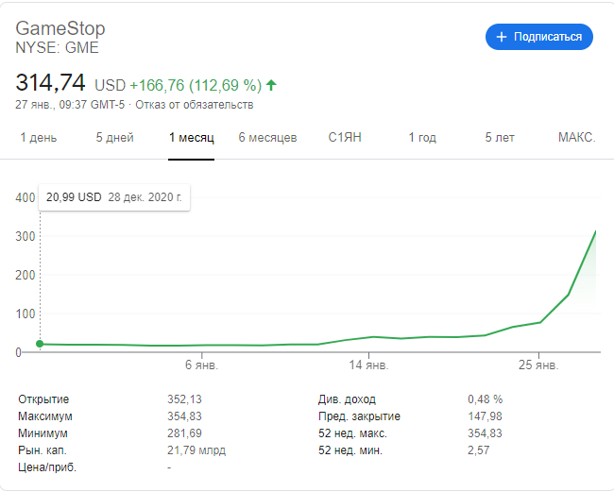The width and height of the screenshot is (614, 492).
Task: Click the green dot chart marker
Action: pyautogui.click(x=40, y=344)
